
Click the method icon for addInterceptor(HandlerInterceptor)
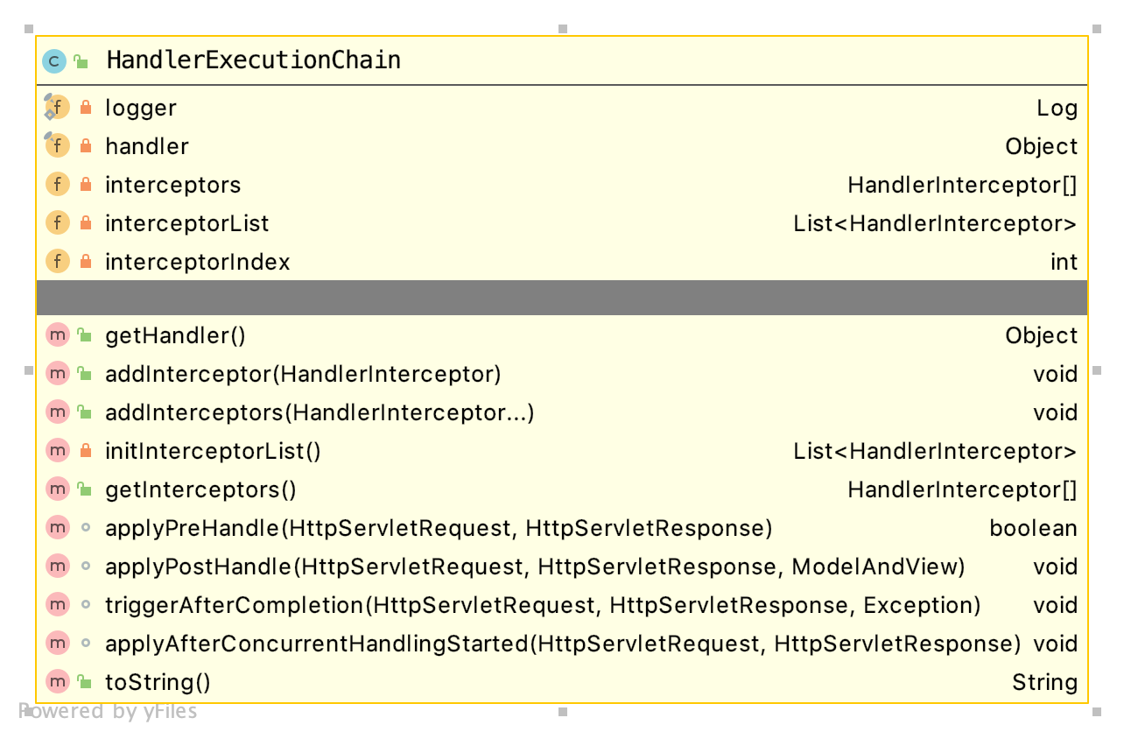pos(57,374)
